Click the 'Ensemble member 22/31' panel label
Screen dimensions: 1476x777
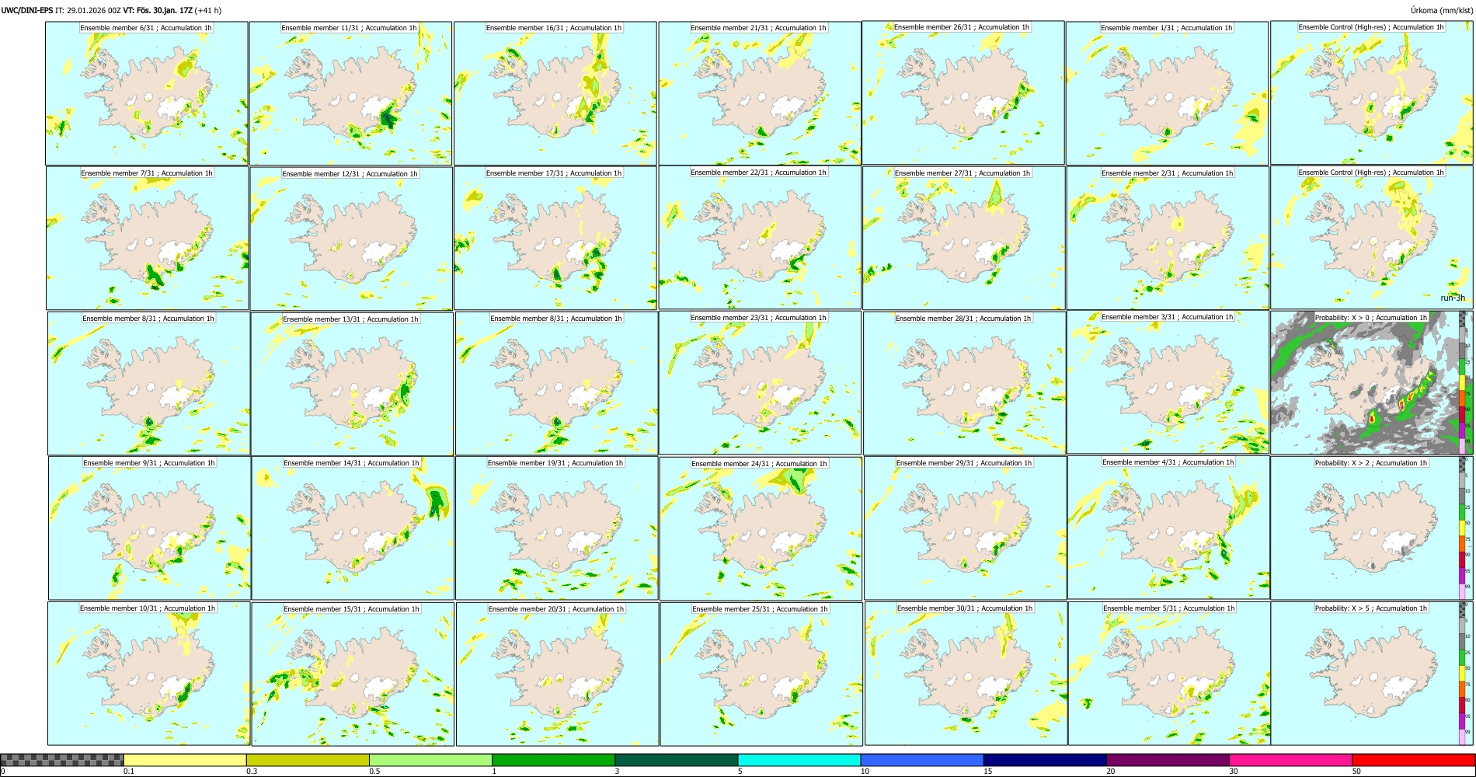758,172
